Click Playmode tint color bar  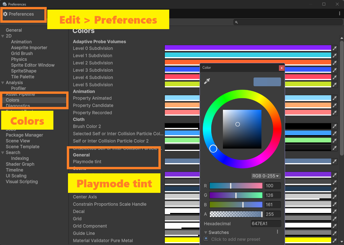pyautogui.click(x=248, y=161)
